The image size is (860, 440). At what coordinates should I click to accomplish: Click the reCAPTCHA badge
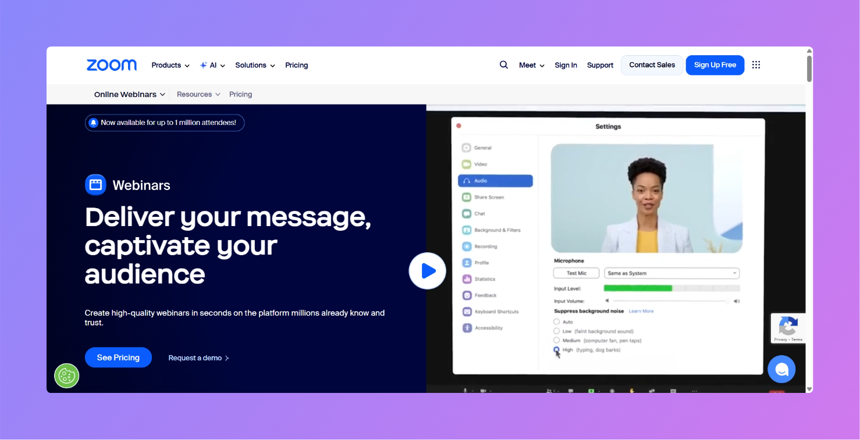click(788, 328)
